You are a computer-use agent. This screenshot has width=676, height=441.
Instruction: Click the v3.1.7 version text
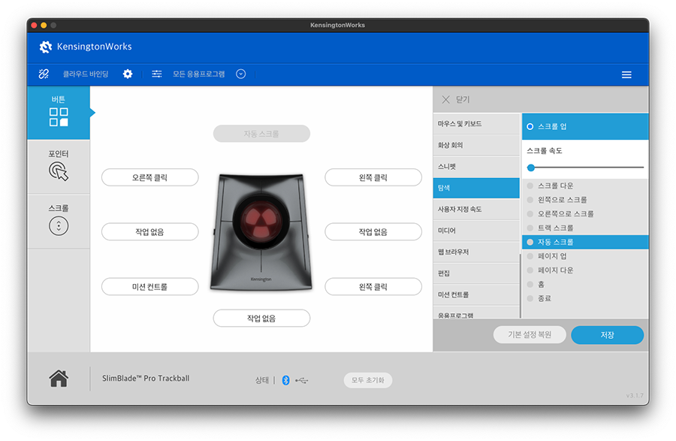(635, 395)
